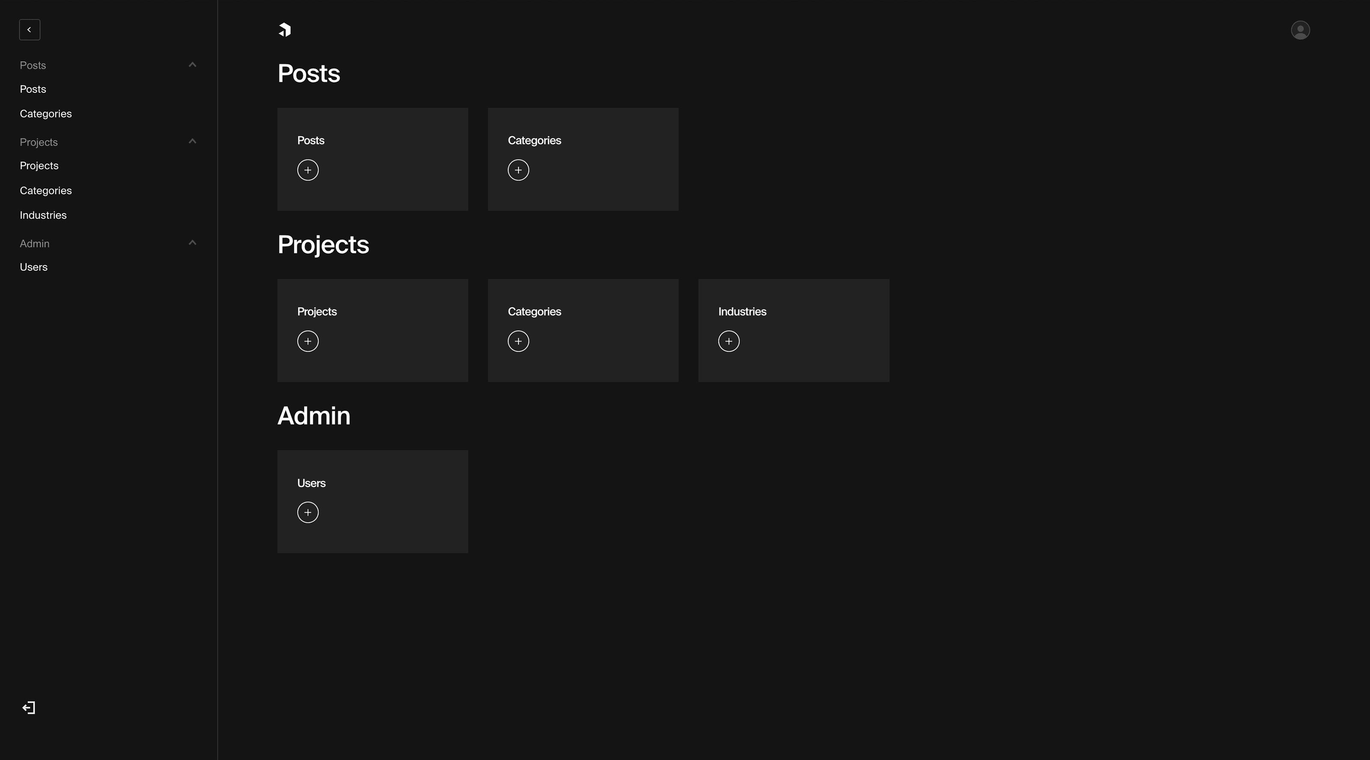Open Users from the sidebar

[33, 267]
